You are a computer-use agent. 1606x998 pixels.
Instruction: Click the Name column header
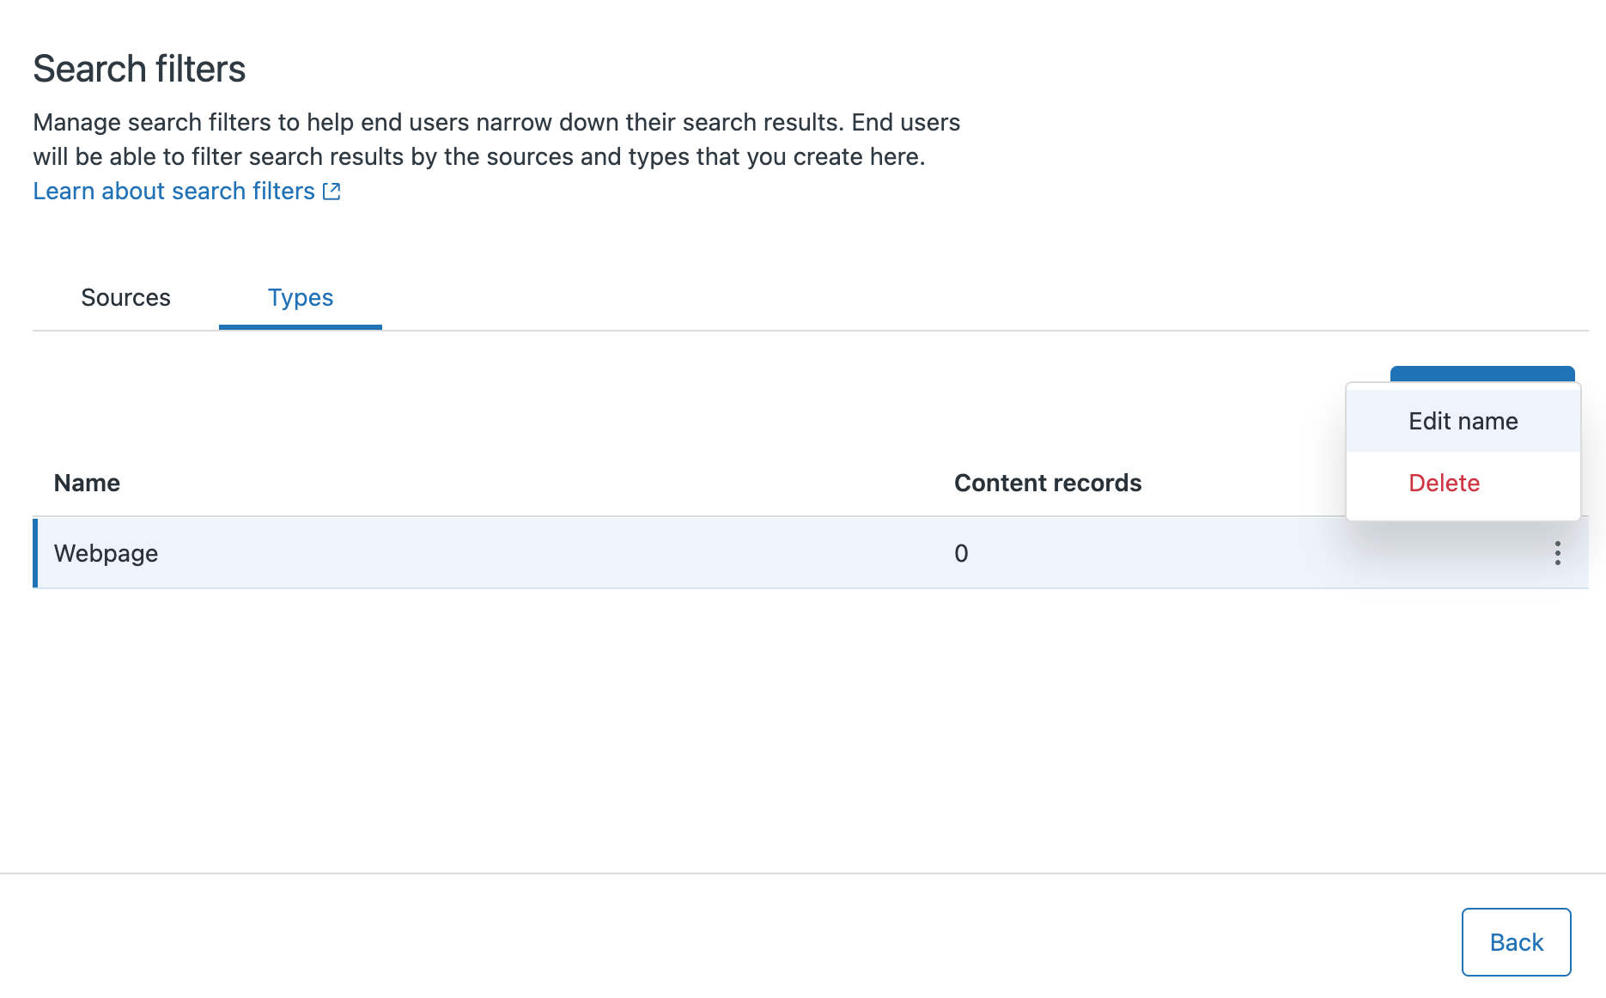point(87,483)
